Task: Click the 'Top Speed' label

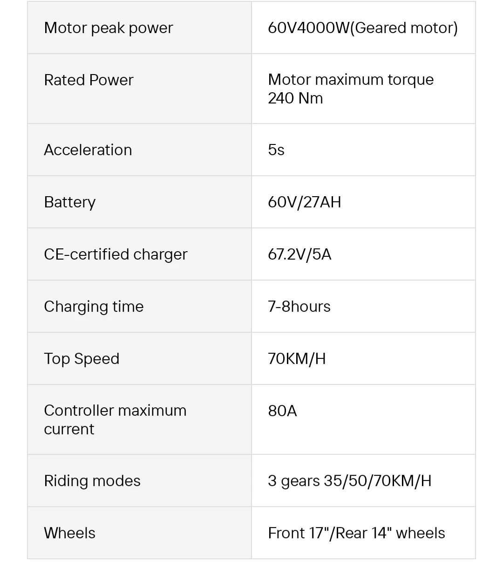Action: coord(82,359)
